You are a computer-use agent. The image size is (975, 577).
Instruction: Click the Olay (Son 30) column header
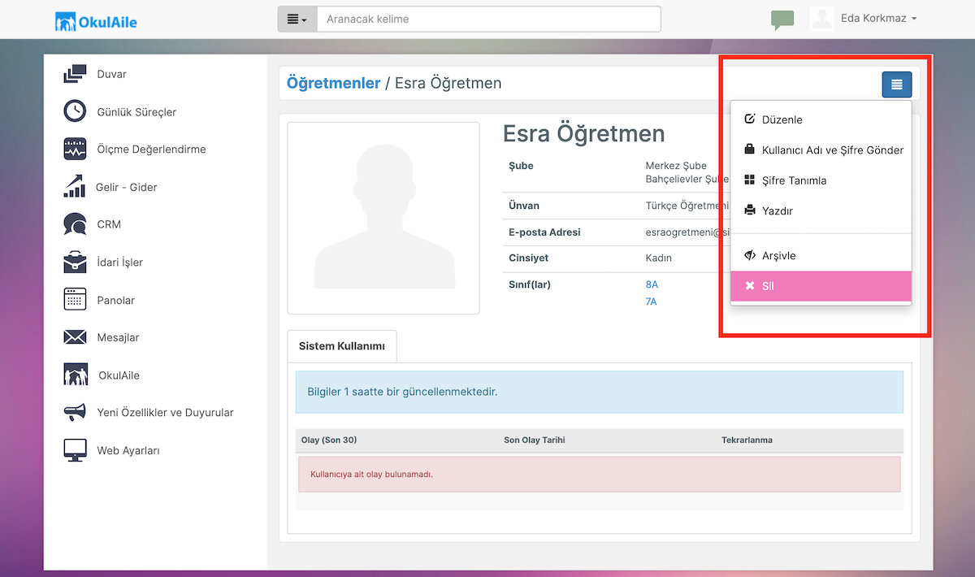pos(329,440)
